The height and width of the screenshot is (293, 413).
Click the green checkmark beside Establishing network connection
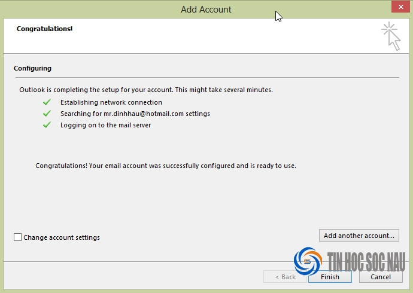(47, 102)
